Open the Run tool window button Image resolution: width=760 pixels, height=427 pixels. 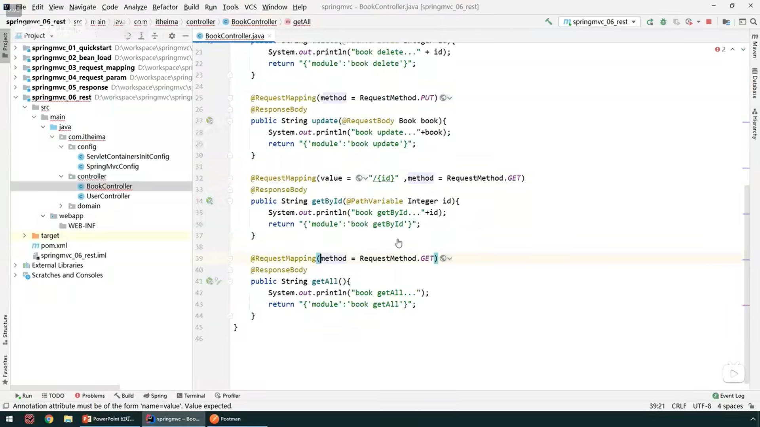[23, 396]
